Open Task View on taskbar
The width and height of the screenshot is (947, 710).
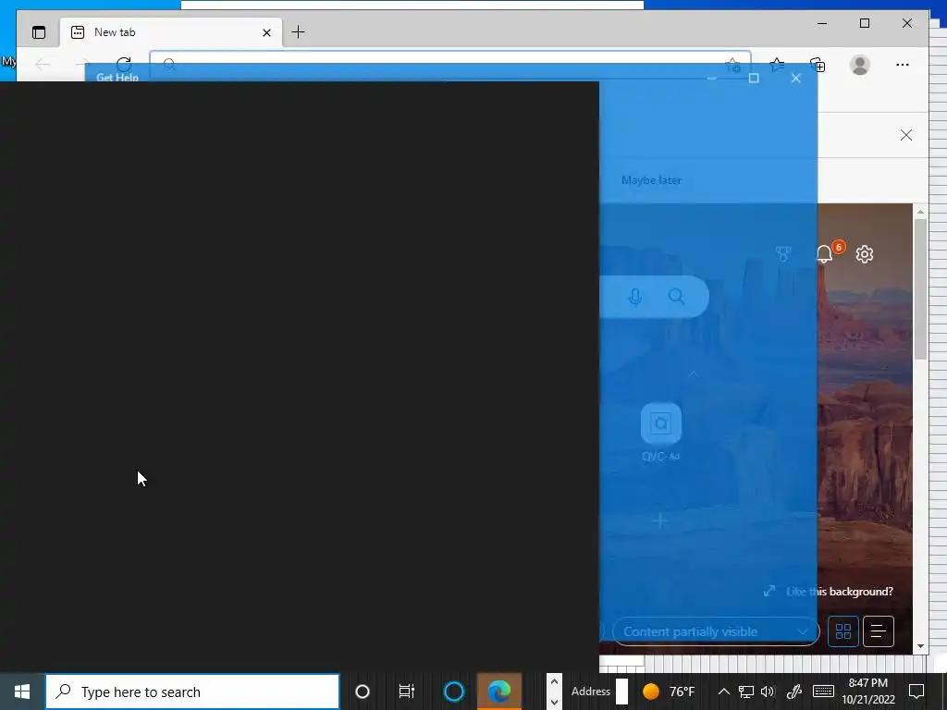tap(407, 692)
